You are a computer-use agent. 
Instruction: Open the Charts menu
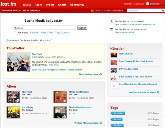pos(62,5)
